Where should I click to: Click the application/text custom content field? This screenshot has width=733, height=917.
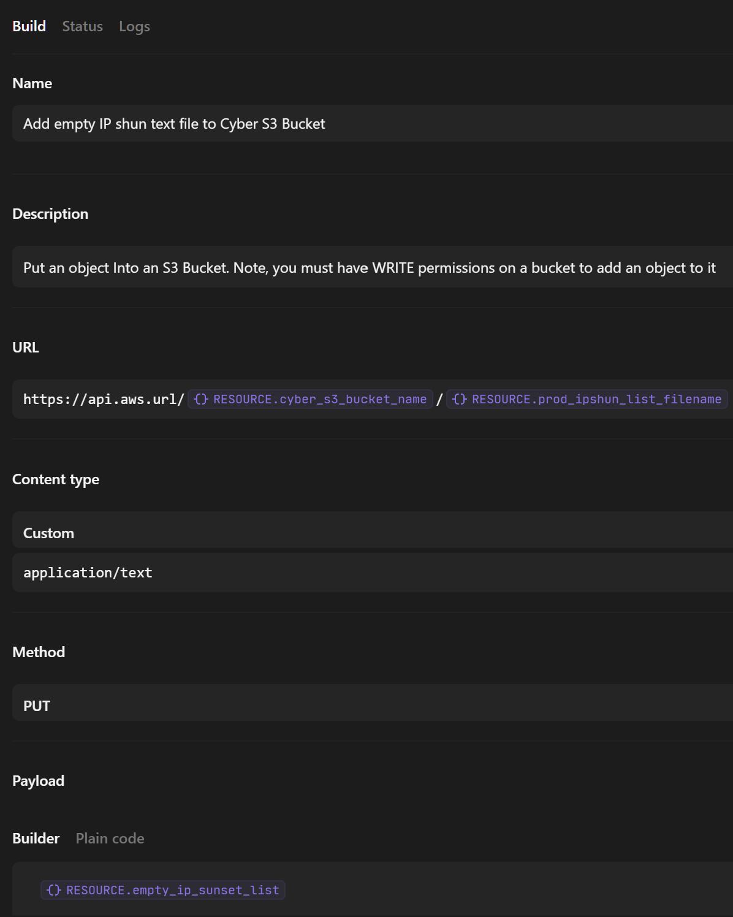(x=368, y=573)
